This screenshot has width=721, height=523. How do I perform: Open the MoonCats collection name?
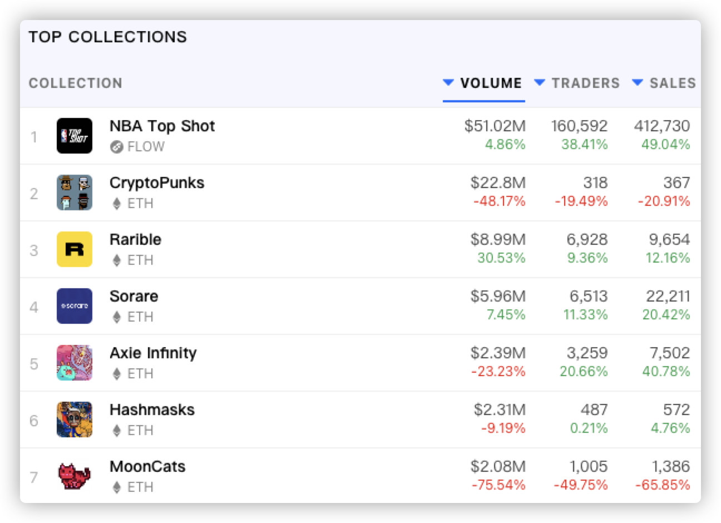[147, 467]
